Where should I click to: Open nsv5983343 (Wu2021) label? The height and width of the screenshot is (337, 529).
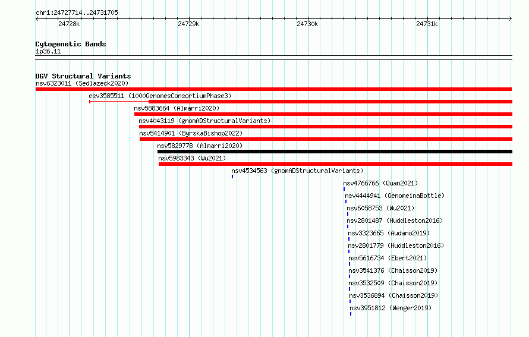point(192,158)
